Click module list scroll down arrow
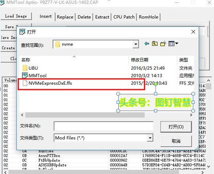Viewport: 214px width, 174px height. (x=208, y=166)
